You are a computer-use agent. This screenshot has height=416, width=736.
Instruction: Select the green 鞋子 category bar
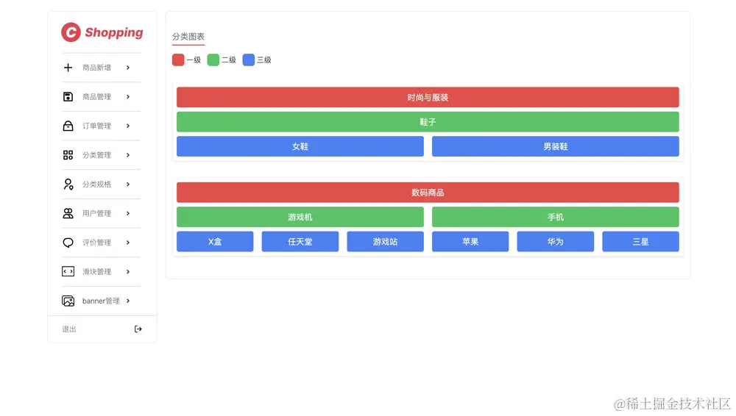click(x=428, y=121)
